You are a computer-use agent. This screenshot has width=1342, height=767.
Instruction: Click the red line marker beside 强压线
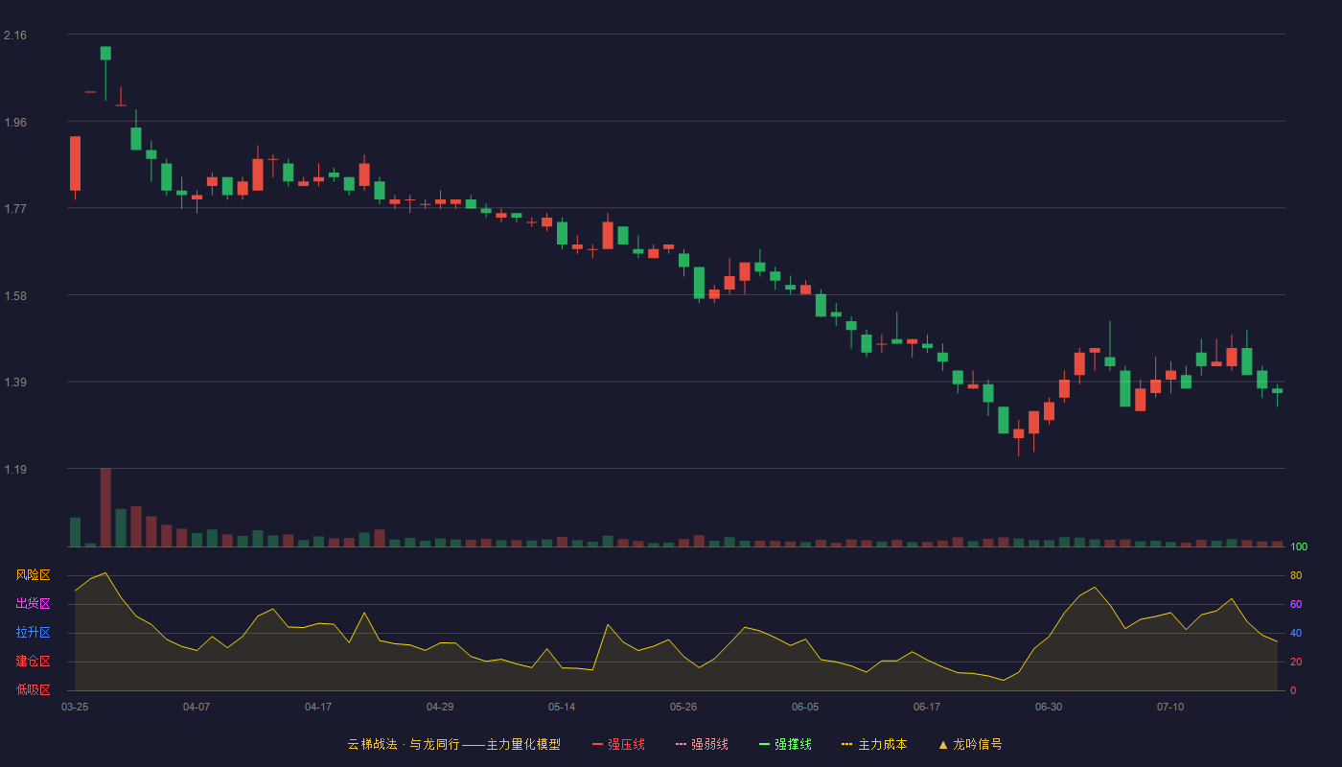point(597,744)
